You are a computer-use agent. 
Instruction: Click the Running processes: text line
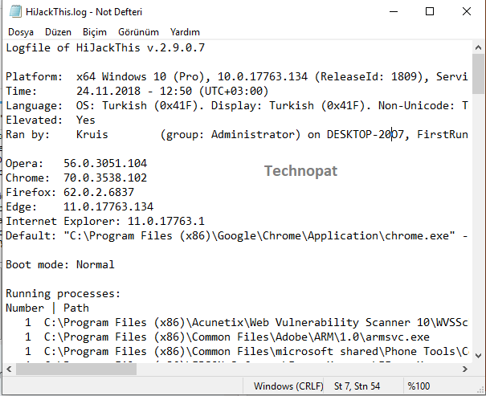pyautogui.click(x=63, y=294)
